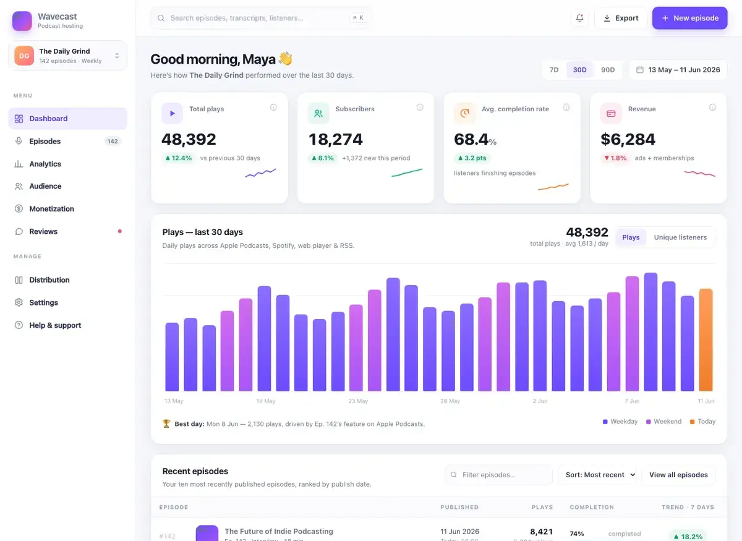Click View all episodes
The width and height of the screenshot is (742, 541).
pyautogui.click(x=678, y=475)
